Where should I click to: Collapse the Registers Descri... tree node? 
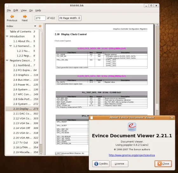(x=7, y=61)
